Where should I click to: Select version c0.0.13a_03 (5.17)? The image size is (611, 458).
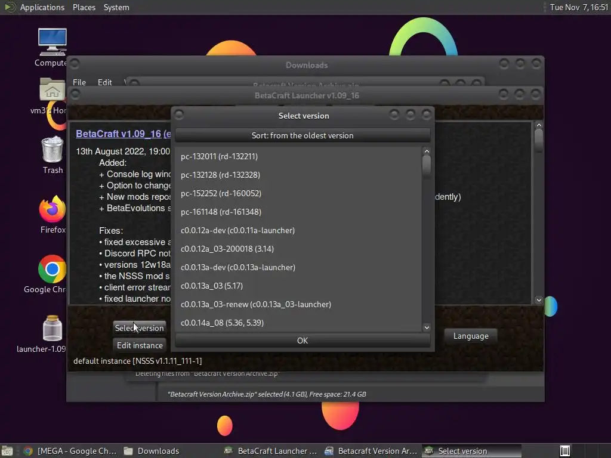click(x=298, y=286)
